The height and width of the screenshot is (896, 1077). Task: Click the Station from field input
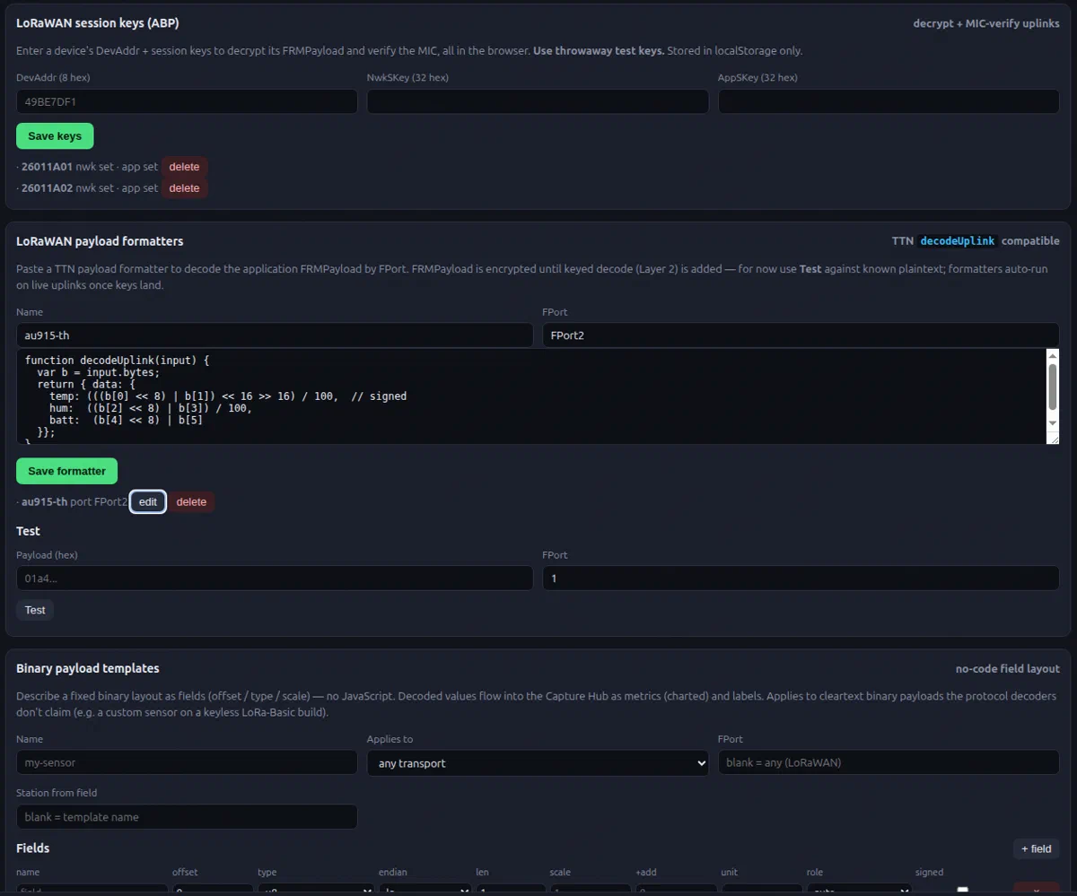click(187, 817)
